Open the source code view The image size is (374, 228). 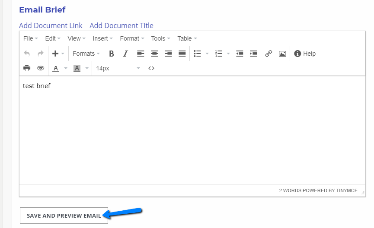click(x=151, y=68)
